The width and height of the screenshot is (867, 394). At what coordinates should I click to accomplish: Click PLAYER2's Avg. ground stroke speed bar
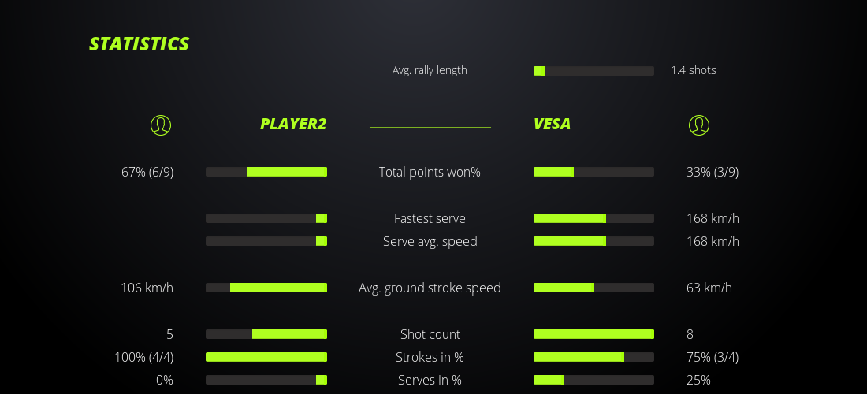coord(266,288)
